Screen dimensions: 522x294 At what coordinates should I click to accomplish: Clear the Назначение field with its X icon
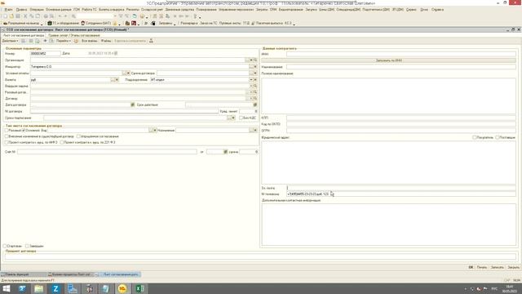255,130
